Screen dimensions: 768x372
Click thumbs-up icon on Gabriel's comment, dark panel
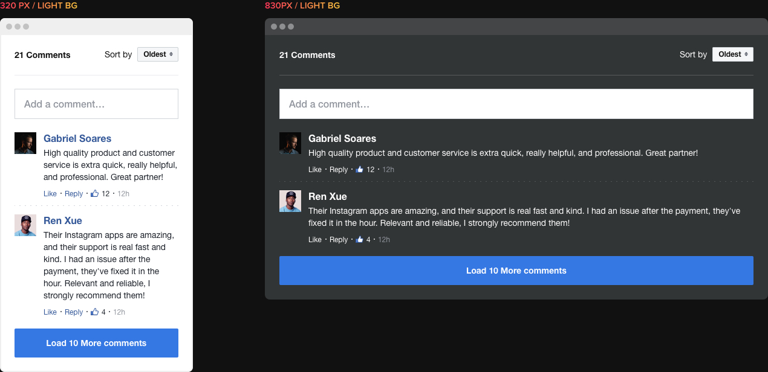tap(360, 170)
